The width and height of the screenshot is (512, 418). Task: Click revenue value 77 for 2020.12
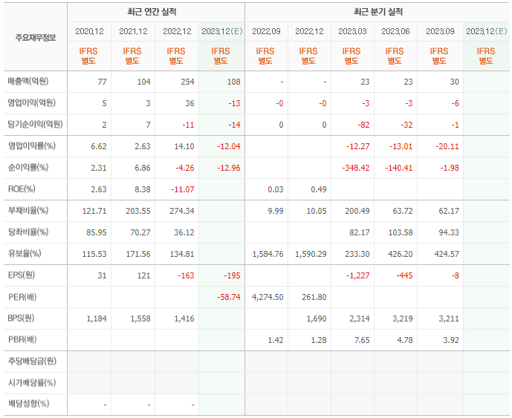(x=102, y=82)
